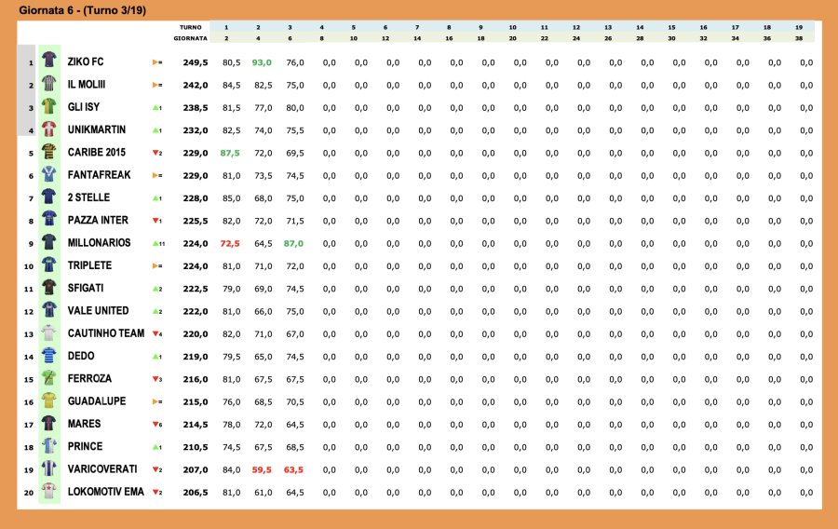Select the team name UNIKMARTIN
Image resolution: width=838 pixels, height=529 pixels.
click(97, 129)
